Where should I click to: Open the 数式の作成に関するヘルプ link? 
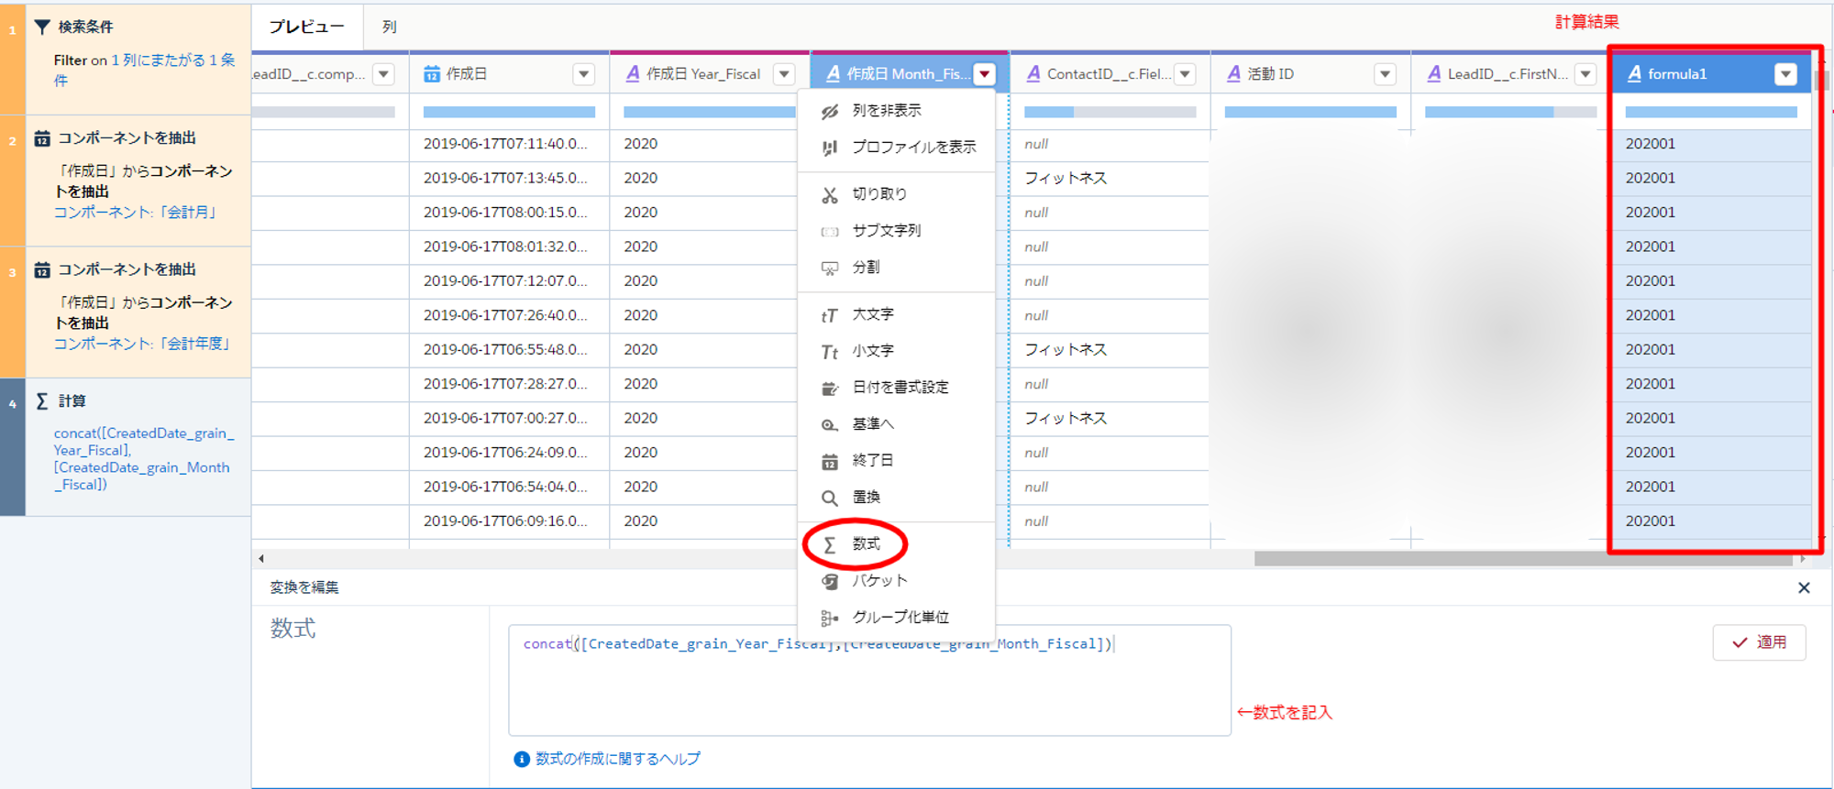tap(617, 759)
